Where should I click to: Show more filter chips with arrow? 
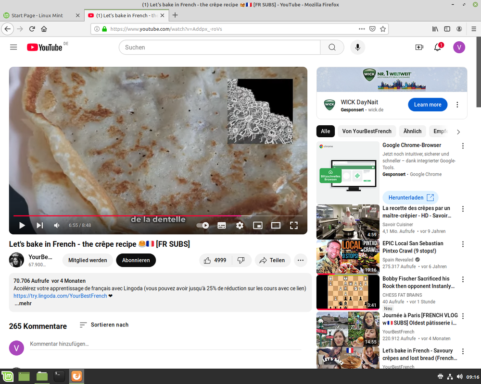point(458,132)
